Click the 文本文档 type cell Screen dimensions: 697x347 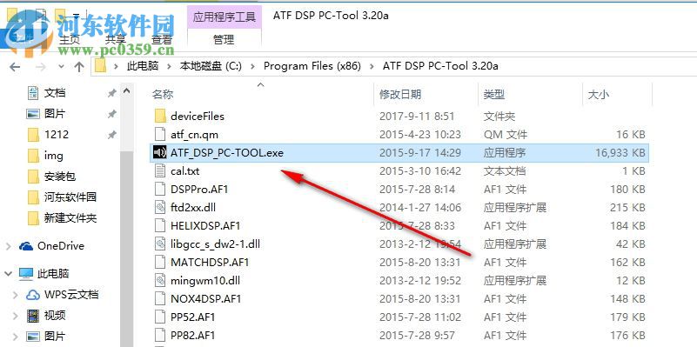point(505,171)
